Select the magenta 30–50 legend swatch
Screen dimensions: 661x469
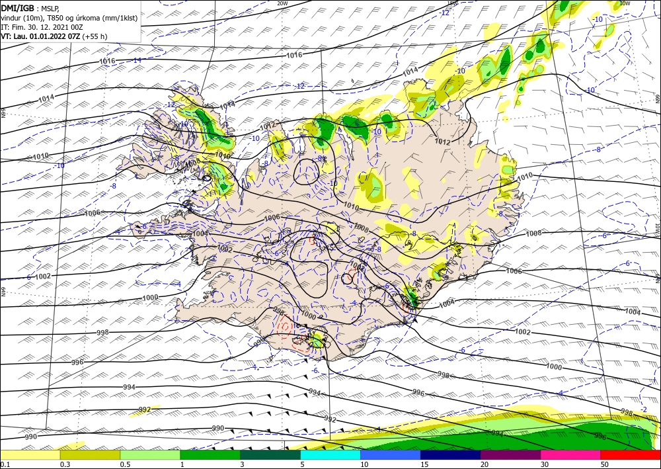coord(571,455)
